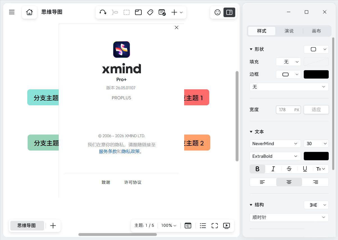This screenshot has height=240, width=338.
Task: Click the vertical canvas scrollbar
Action: pos(237,116)
